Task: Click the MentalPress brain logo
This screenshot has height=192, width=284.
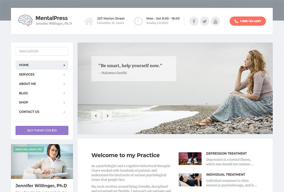Action: [25, 20]
